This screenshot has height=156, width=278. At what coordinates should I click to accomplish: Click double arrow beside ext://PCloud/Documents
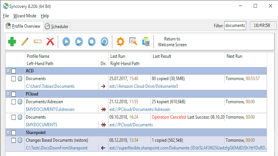point(103,125)
